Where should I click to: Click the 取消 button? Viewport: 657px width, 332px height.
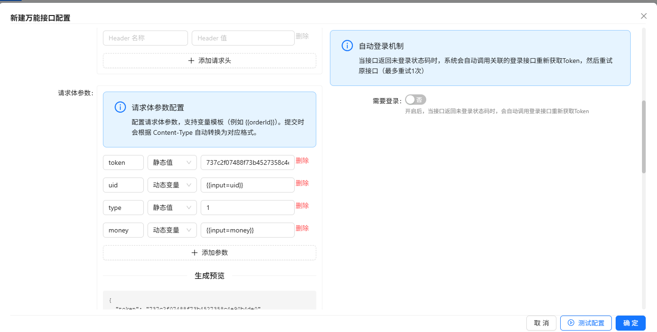click(x=541, y=323)
